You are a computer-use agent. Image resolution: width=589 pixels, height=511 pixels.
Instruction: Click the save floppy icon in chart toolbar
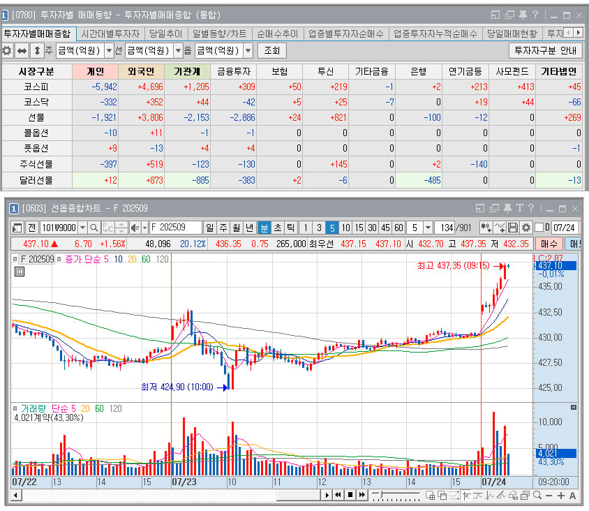513,228
